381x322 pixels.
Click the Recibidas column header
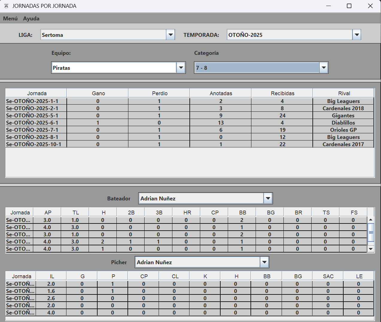coord(282,93)
